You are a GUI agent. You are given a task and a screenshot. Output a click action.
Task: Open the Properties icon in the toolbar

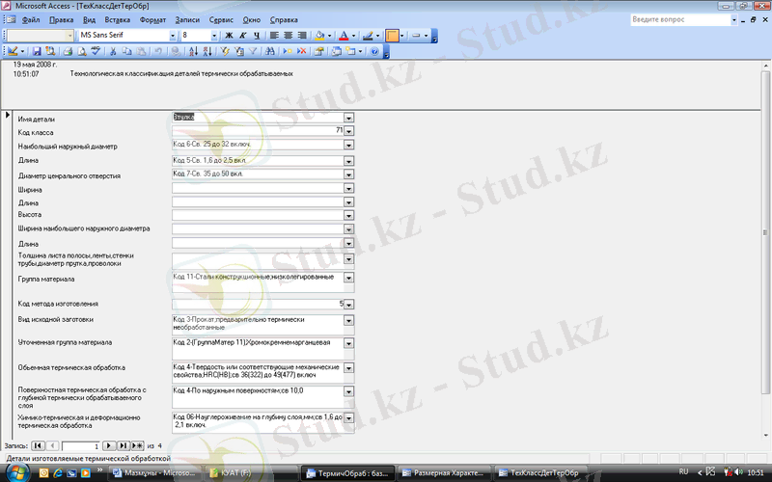(x=319, y=51)
